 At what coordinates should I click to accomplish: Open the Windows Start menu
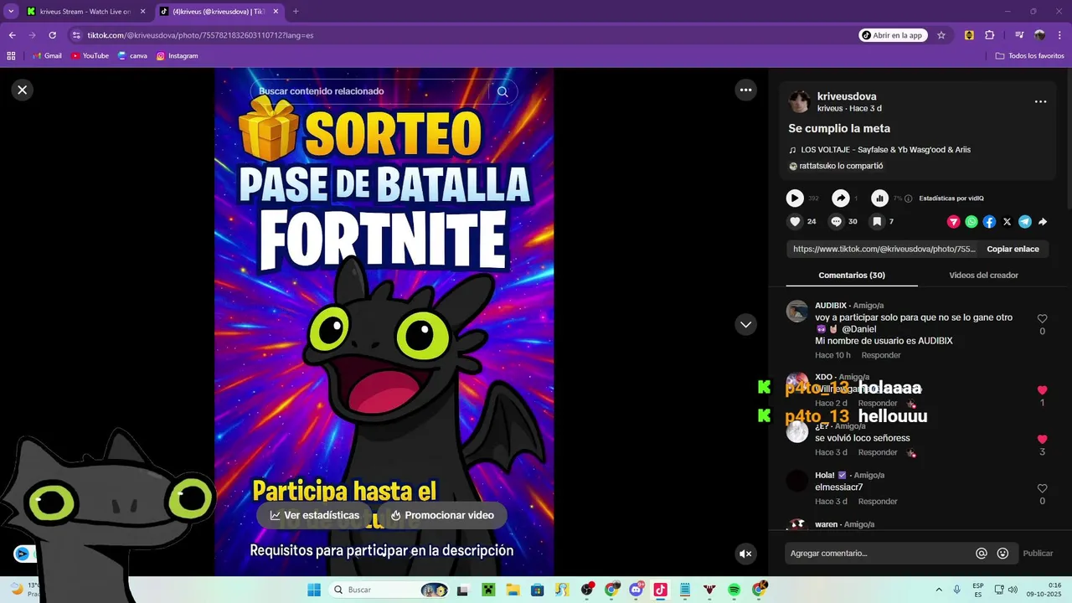point(314,590)
